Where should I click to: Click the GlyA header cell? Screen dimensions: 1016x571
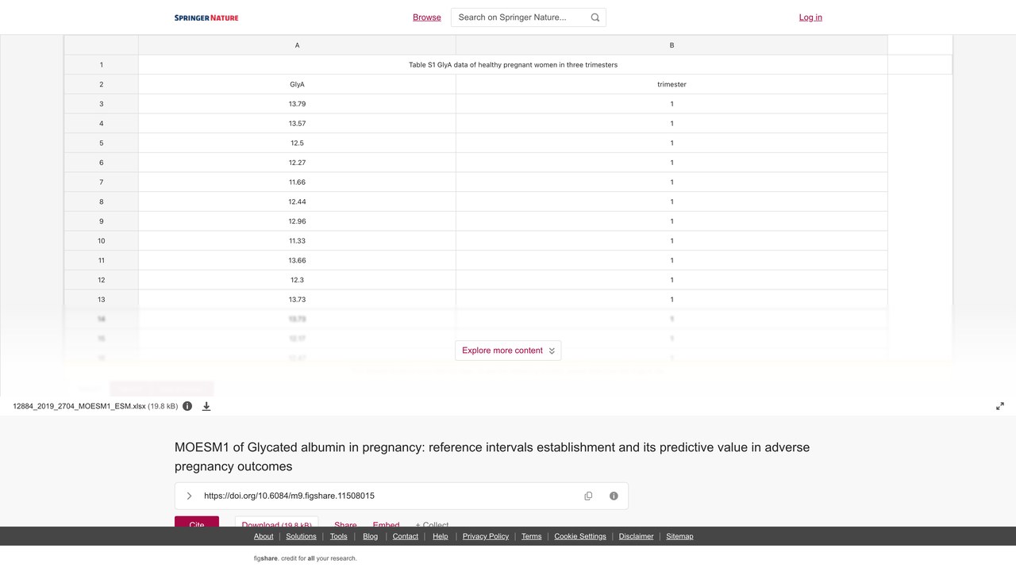(x=297, y=84)
